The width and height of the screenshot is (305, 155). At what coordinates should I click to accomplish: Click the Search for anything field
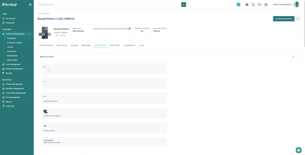109,4
